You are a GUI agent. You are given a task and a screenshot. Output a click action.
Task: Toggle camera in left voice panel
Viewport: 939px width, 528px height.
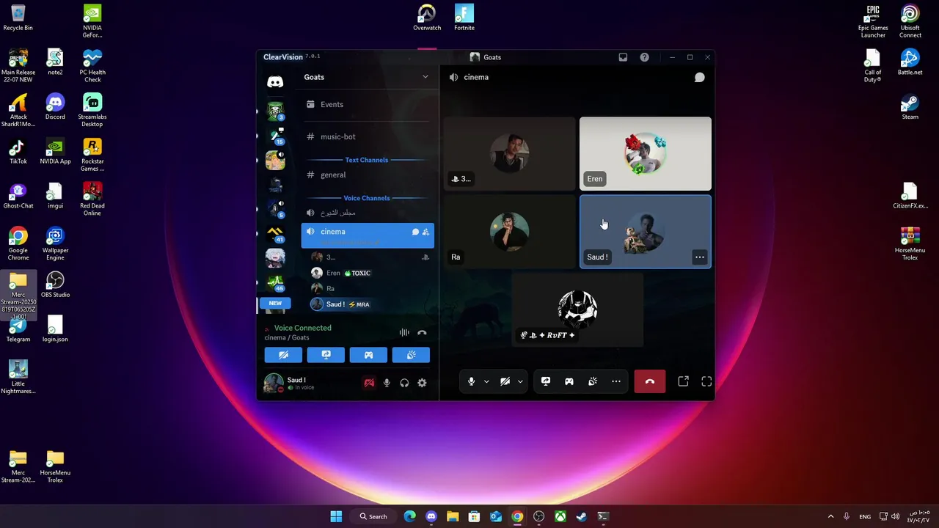click(x=283, y=355)
